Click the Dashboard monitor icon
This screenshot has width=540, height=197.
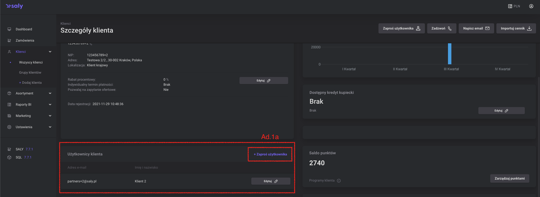point(9,29)
